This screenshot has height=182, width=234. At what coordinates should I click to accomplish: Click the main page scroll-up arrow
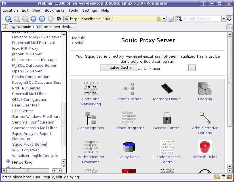point(229,34)
